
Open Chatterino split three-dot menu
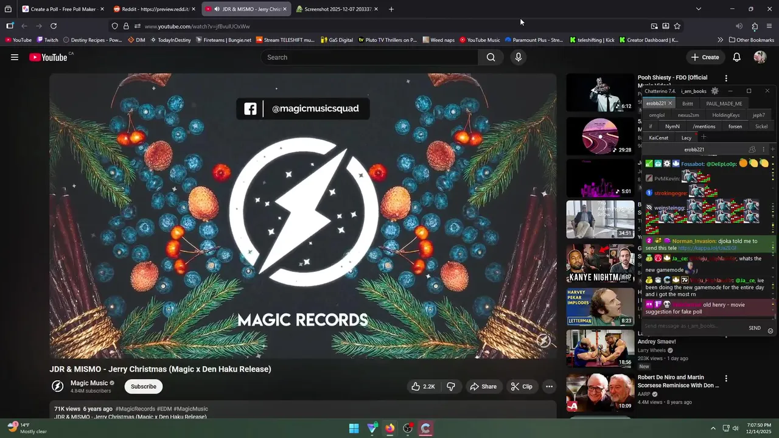coord(763,150)
